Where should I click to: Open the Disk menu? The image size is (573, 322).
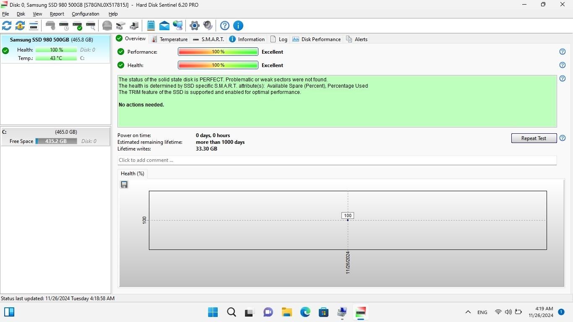point(21,14)
